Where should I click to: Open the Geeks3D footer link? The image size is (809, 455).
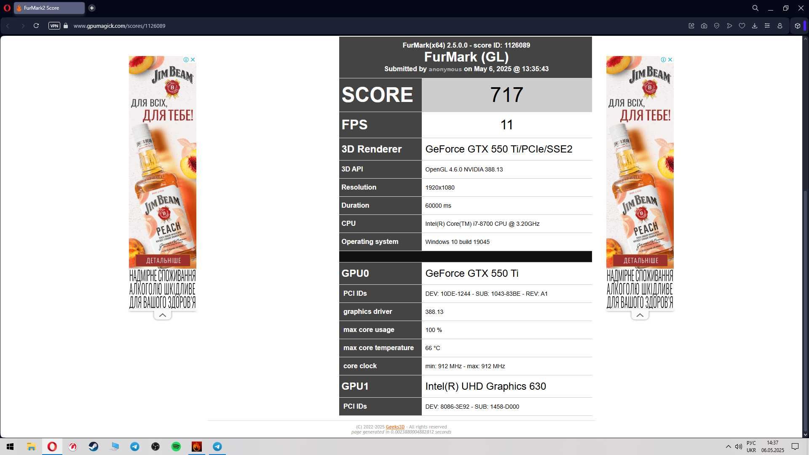click(395, 427)
